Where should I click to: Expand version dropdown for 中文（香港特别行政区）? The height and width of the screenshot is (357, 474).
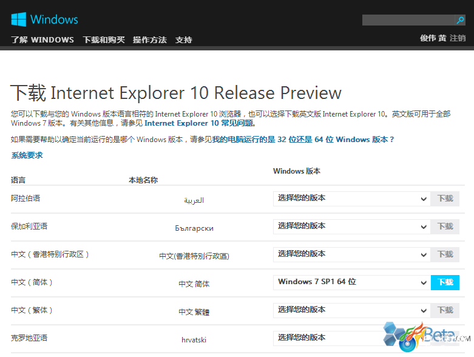coord(351,254)
